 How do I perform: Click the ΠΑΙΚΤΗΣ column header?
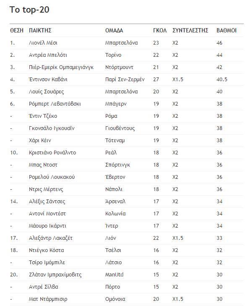40,30
